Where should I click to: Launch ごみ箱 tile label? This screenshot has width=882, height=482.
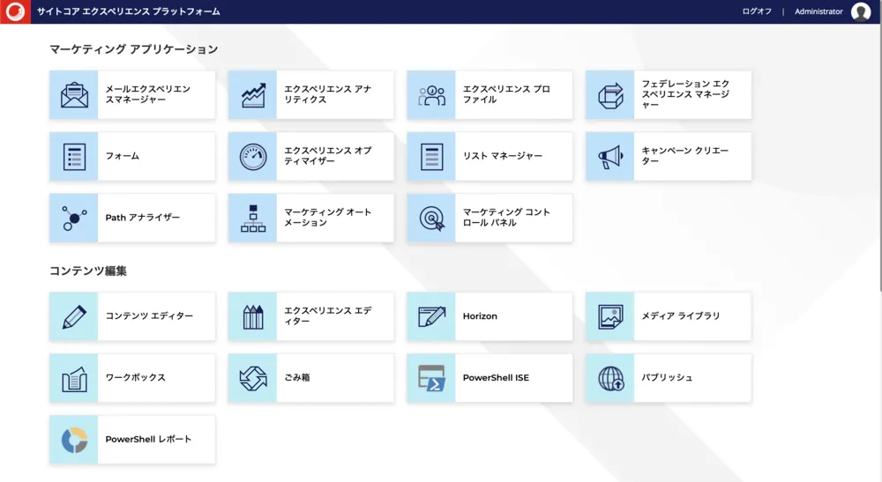[297, 377]
